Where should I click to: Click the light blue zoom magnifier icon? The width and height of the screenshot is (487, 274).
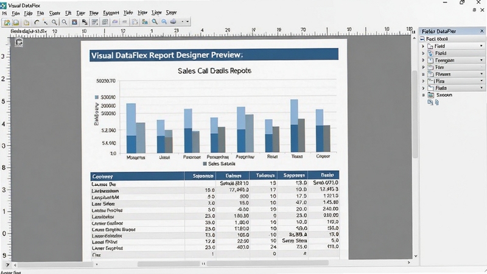[x=164, y=22]
